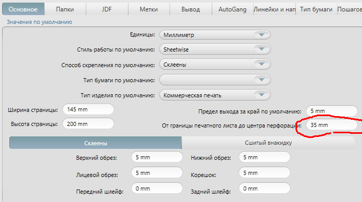Click the Корешок input field
The height and width of the screenshot is (202, 362).
pyautogui.click(x=265, y=173)
